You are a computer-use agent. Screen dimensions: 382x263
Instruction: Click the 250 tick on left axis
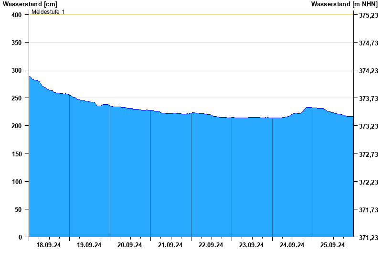click(x=17, y=98)
